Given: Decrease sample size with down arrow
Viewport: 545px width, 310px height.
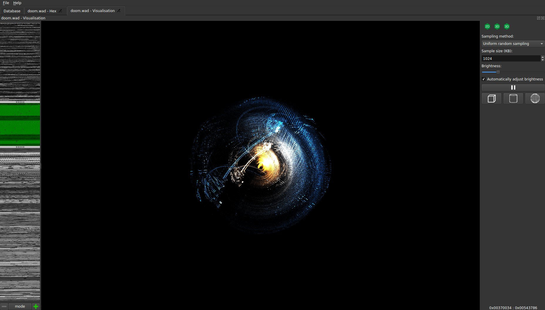Looking at the screenshot, I should click(542, 60).
